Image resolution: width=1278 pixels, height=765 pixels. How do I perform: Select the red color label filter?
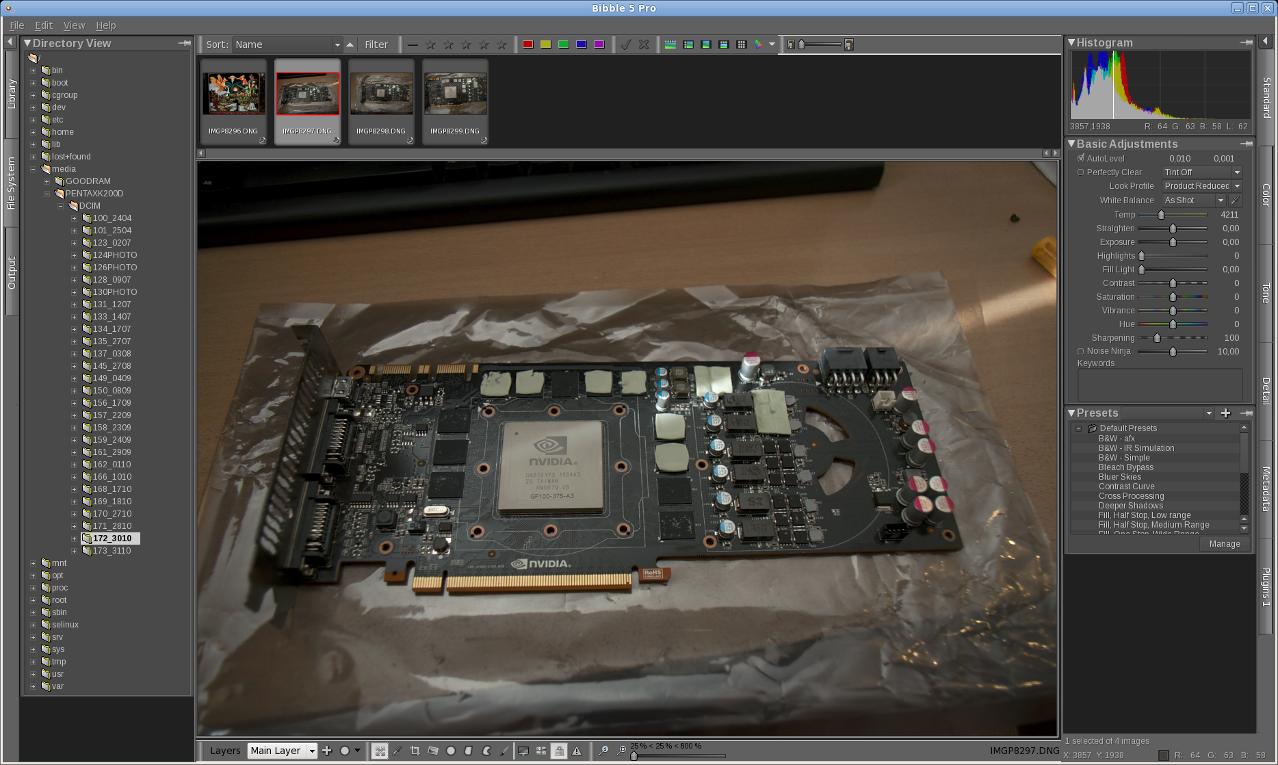tap(528, 44)
